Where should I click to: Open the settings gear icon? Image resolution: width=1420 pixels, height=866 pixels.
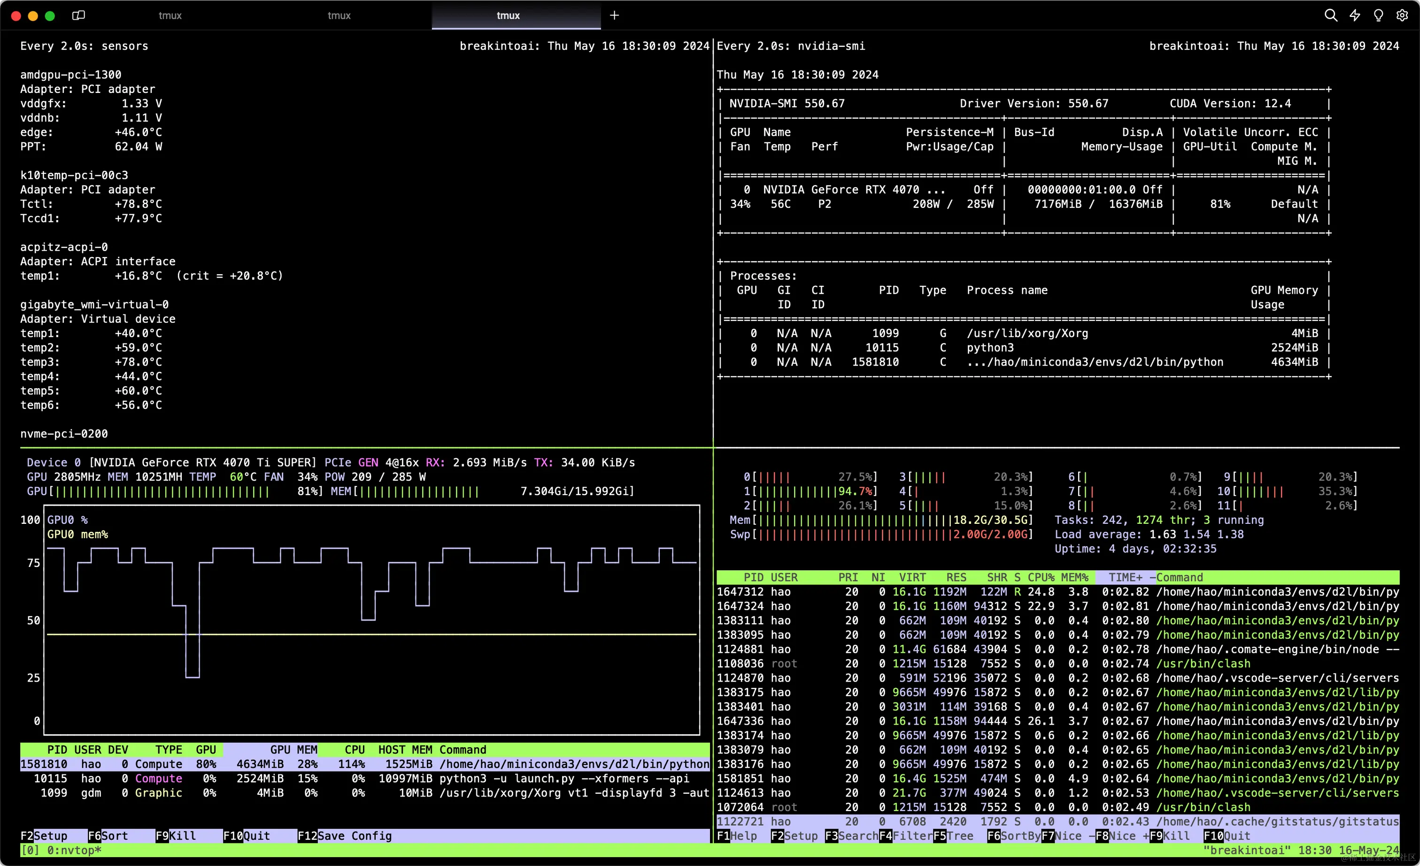pos(1402,15)
